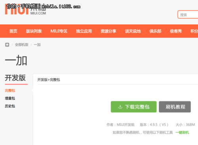Select 完整包 in the sidebar
Image resolution: width=198 pixels, height=145 pixels.
tap(10, 90)
